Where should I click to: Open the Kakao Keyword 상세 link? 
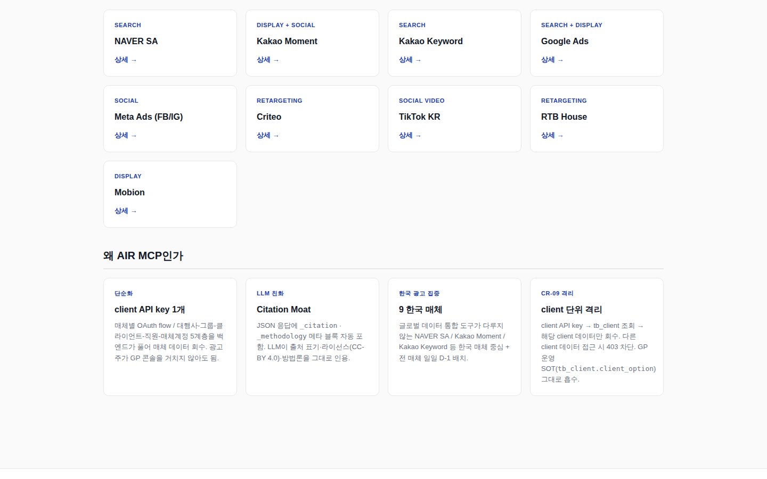[410, 60]
